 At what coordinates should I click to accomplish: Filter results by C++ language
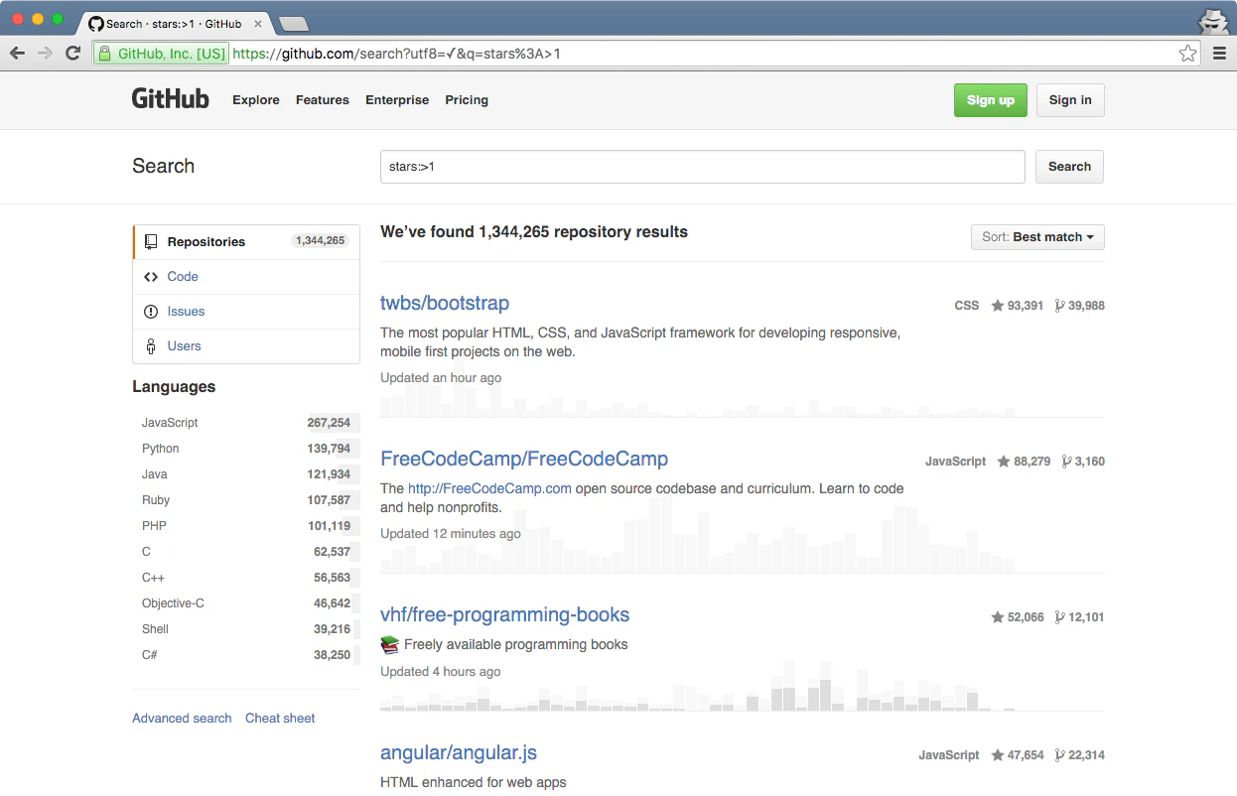click(246, 578)
